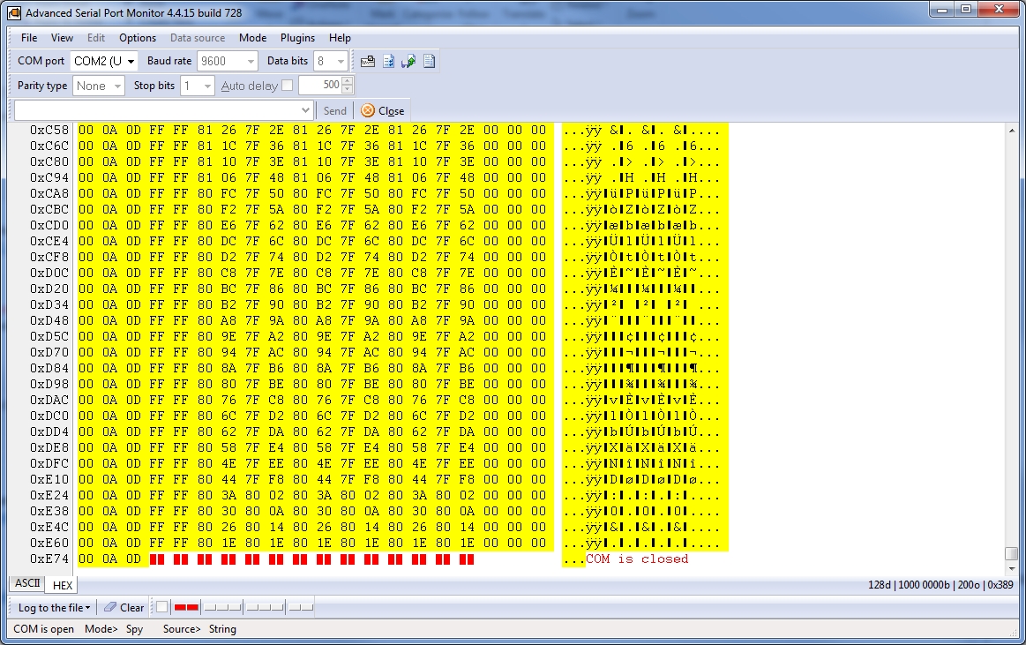The image size is (1026, 645).
Task: Open the Help menu
Action: (340, 38)
